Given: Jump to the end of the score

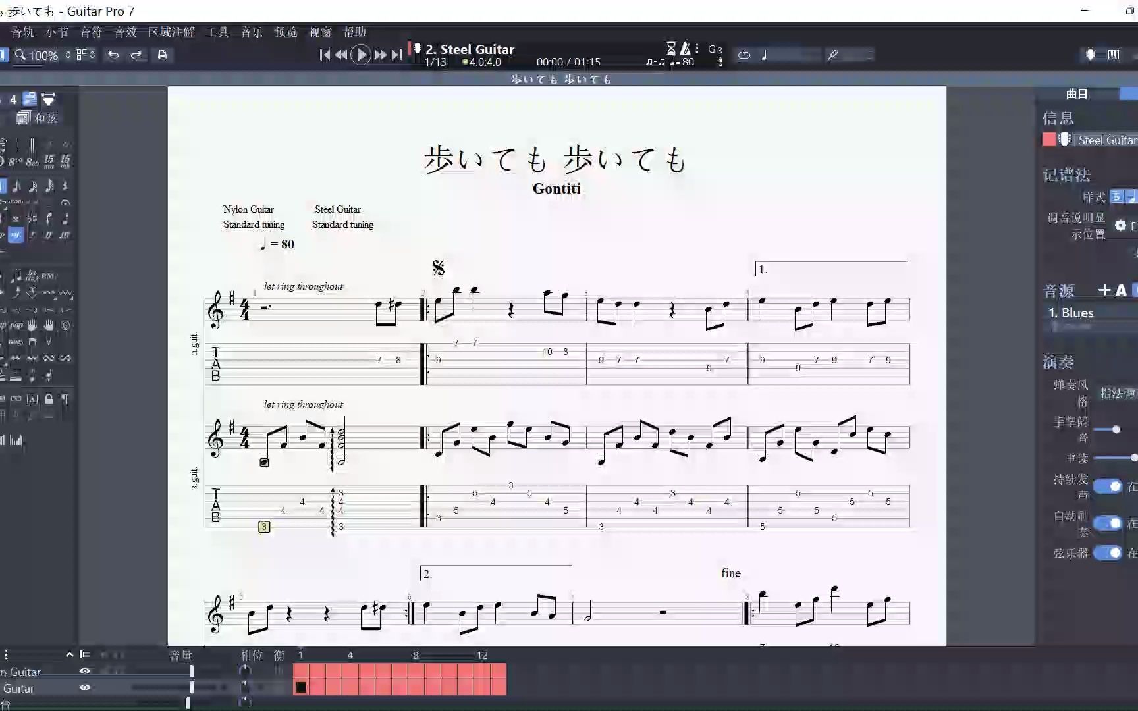Looking at the screenshot, I should [x=396, y=55].
